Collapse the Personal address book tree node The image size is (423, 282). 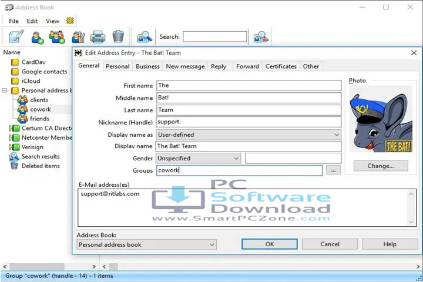(x=5, y=90)
